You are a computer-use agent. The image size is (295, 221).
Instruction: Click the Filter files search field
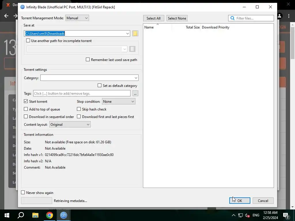(x=251, y=18)
